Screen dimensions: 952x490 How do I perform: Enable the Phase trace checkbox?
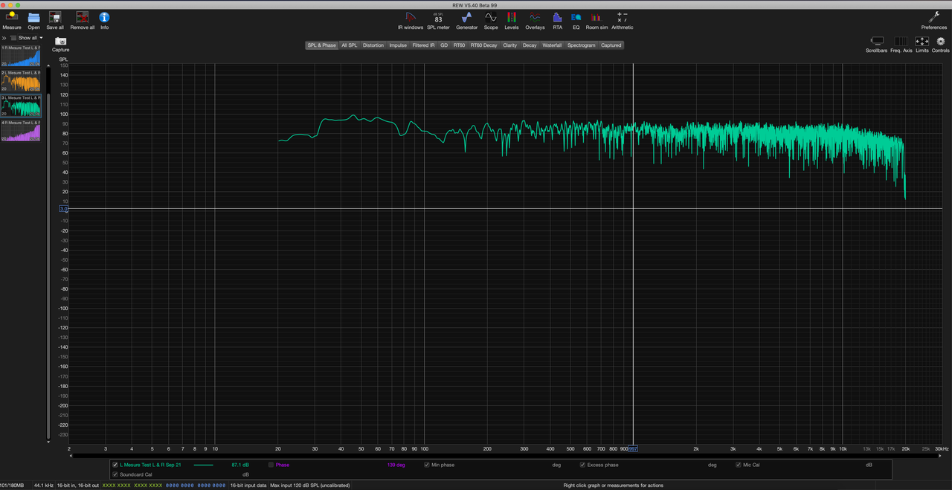pos(271,465)
